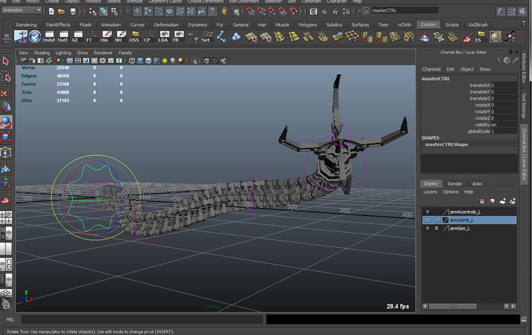Click the translateX channel label
Image resolution: width=532 pixels, height=335 pixels.
pos(480,85)
